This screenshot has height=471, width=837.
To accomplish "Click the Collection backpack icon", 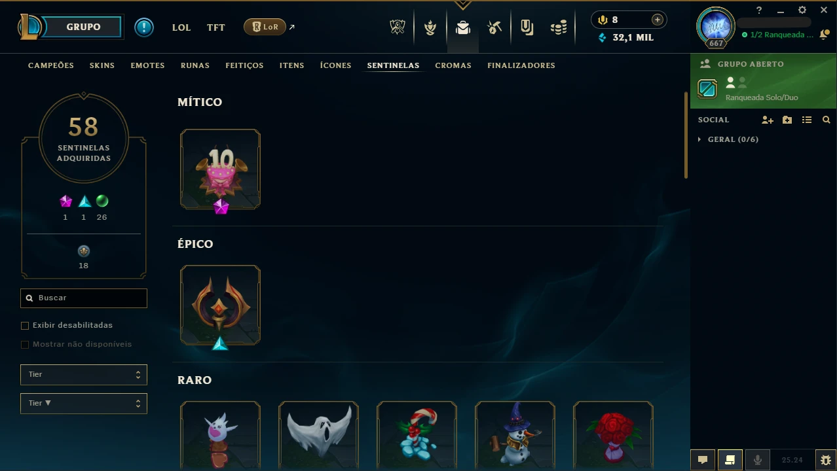I will click(463, 27).
